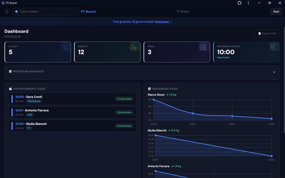The image size is (285, 178).
Task: Open the Vedi piani link
Action: (164, 22)
